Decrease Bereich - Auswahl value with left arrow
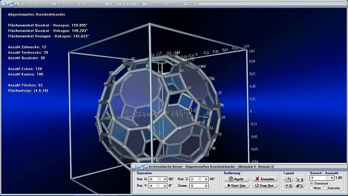 312,178
